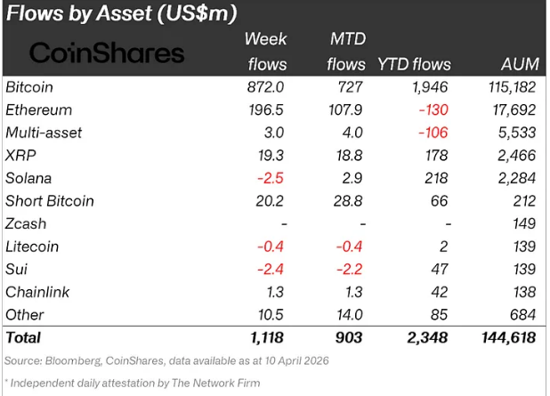550x396 pixels.
Task: Select the Chainlink row label
Action: pos(36,292)
